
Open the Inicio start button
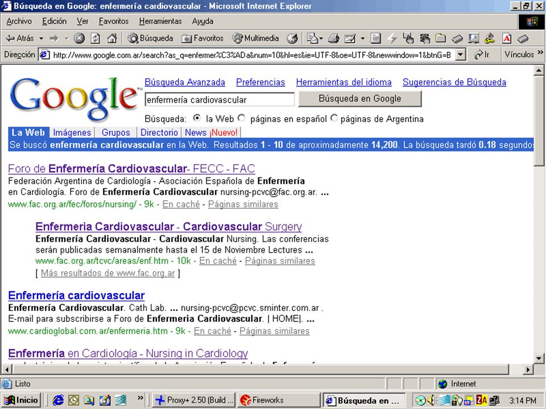22,400
